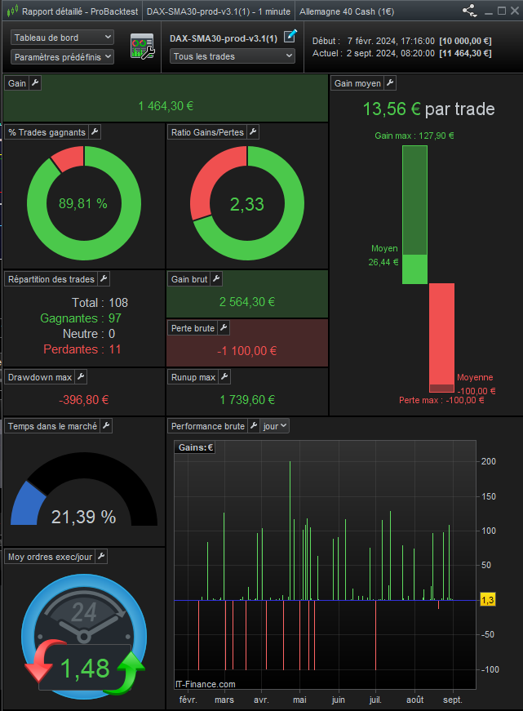523x711 pixels.
Task: Open wrench settings for Répartition des trades
Action: [x=104, y=279]
